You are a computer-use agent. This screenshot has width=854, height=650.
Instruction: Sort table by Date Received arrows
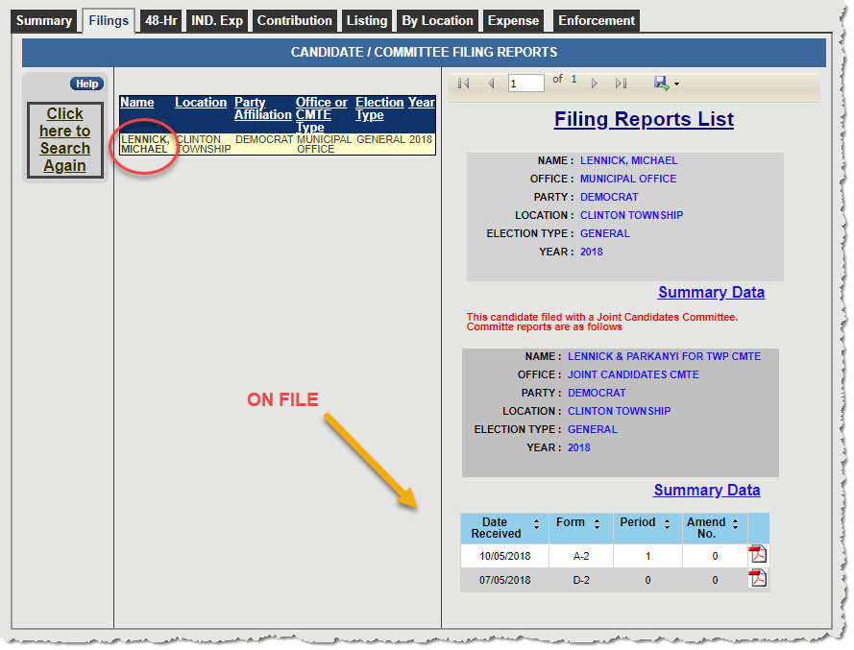pyautogui.click(x=536, y=524)
